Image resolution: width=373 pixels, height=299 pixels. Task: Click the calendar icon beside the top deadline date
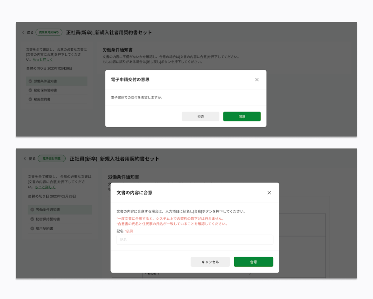(28, 68)
